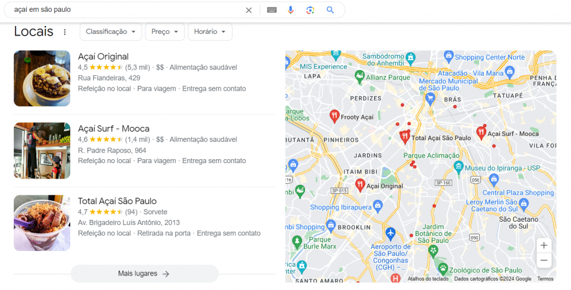Screen dimensions: 571x290
Task: Open Atalhos do teclado on the map
Action: tap(428, 279)
